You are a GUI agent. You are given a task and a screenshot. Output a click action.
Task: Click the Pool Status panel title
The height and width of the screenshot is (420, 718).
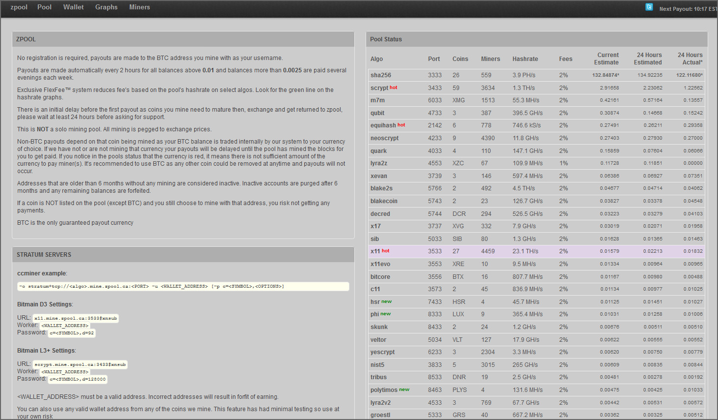[x=386, y=39]
